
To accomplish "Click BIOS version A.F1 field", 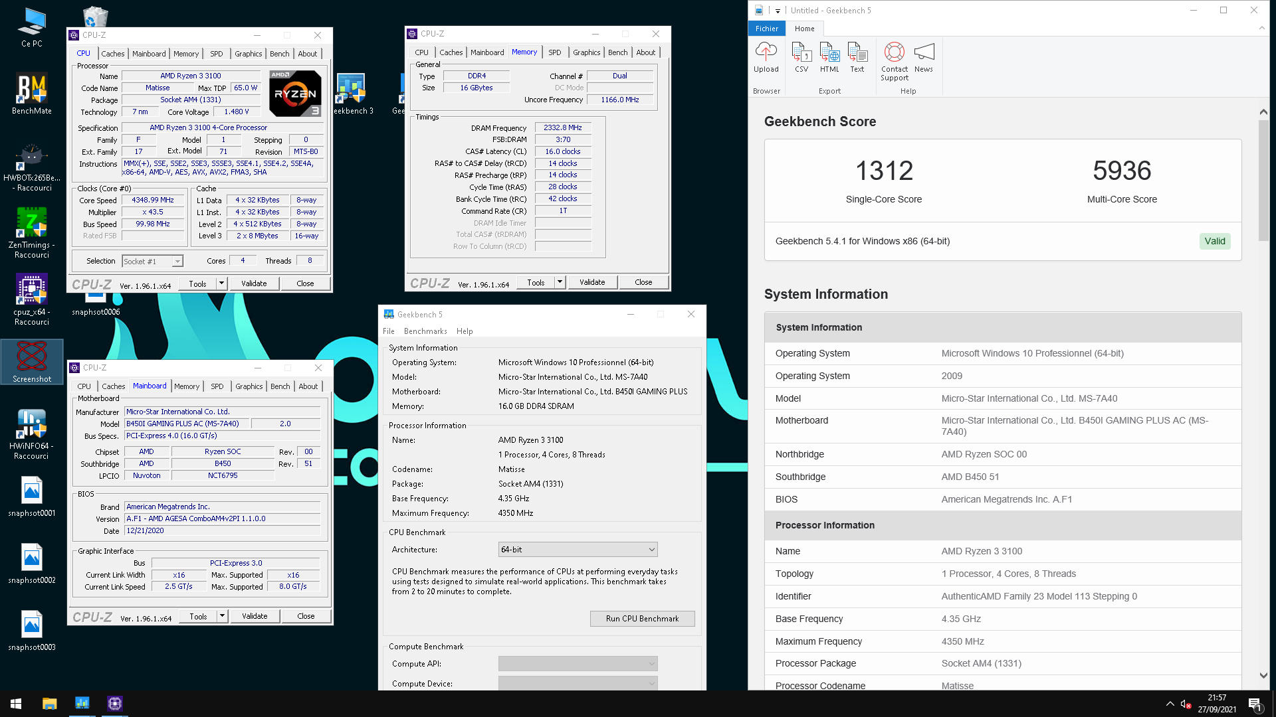I will pos(223,518).
